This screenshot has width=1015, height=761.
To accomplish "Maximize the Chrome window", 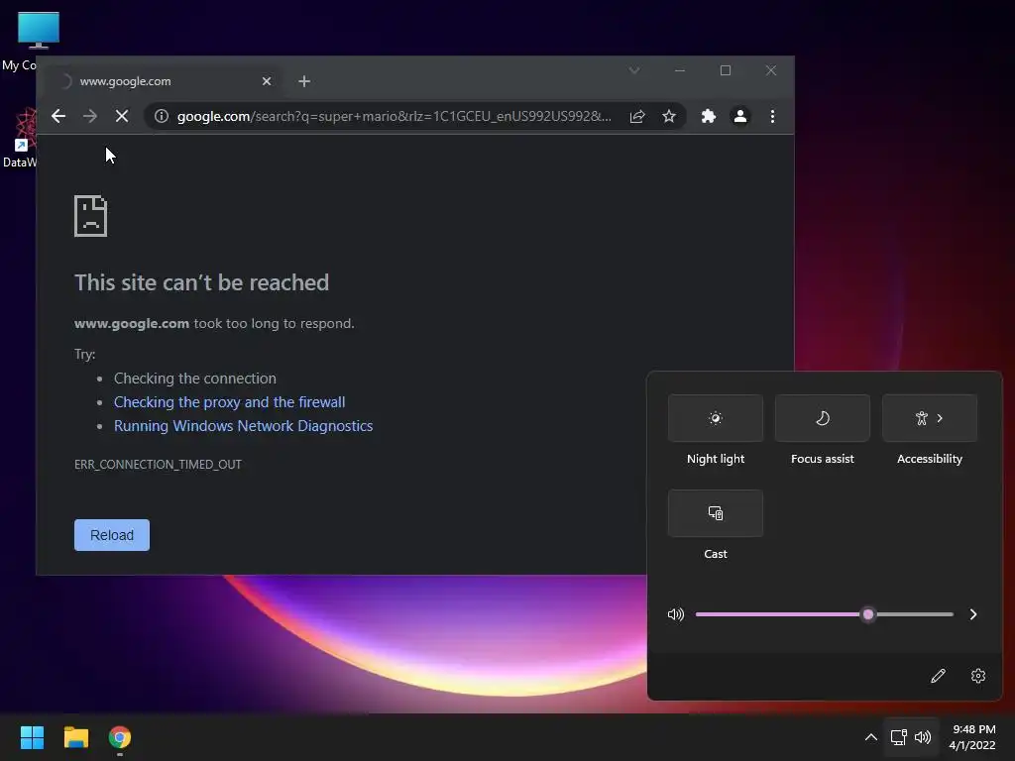I will (726, 70).
